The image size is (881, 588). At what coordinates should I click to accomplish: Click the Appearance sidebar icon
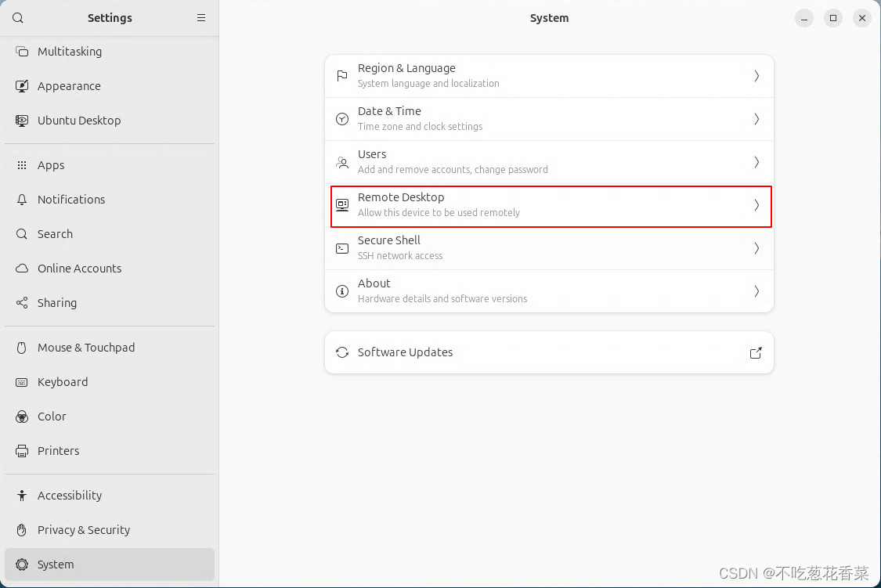point(22,86)
